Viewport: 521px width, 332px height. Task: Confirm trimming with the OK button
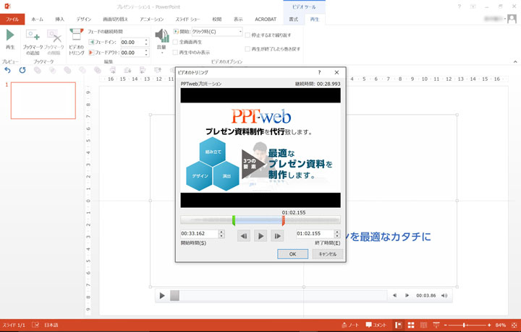point(292,254)
